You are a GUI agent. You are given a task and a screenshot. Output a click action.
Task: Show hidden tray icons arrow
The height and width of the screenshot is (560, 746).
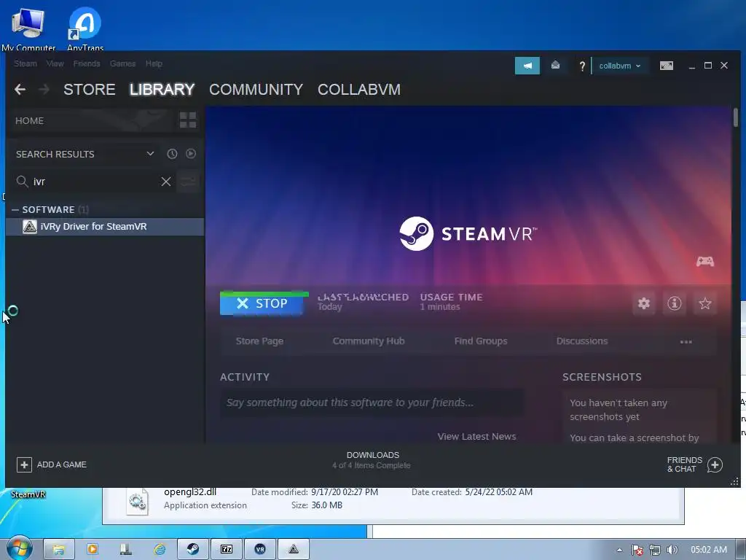(x=619, y=550)
